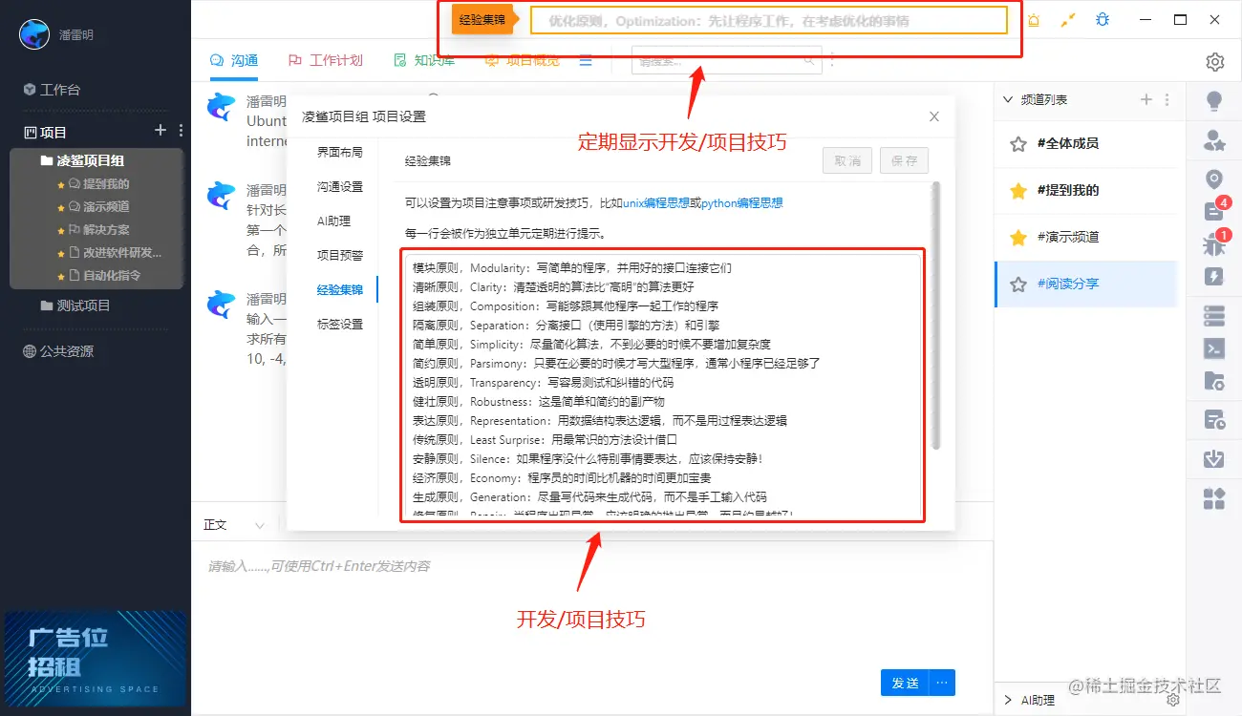
Task: Click the lightbulb icon in right sidebar
Action: [1214, 100]
